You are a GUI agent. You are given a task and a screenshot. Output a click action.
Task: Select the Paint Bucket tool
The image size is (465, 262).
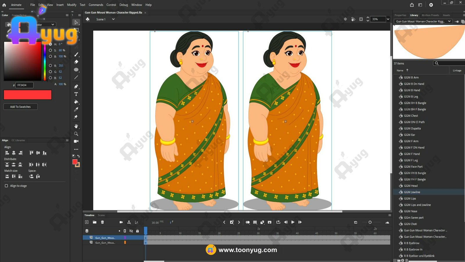pos(76,102)
